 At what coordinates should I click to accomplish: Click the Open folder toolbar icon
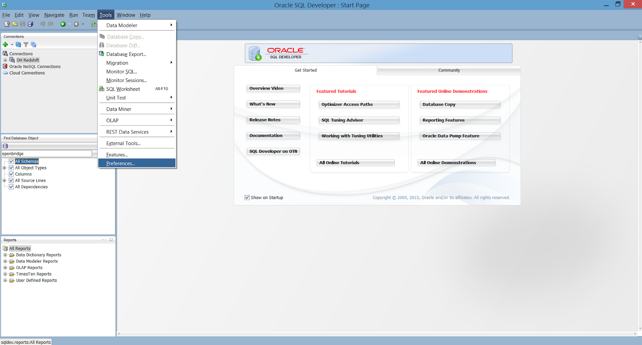(15, 24)
